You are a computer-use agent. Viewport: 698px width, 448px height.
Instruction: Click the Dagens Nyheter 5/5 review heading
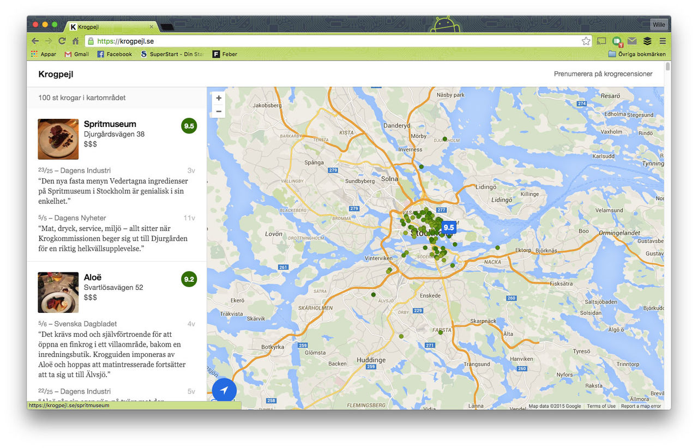pyautogui.click(x=72, y=218)
